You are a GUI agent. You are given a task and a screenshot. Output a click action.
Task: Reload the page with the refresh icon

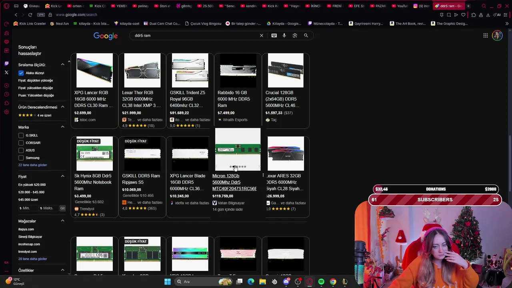tap(30, 15)
